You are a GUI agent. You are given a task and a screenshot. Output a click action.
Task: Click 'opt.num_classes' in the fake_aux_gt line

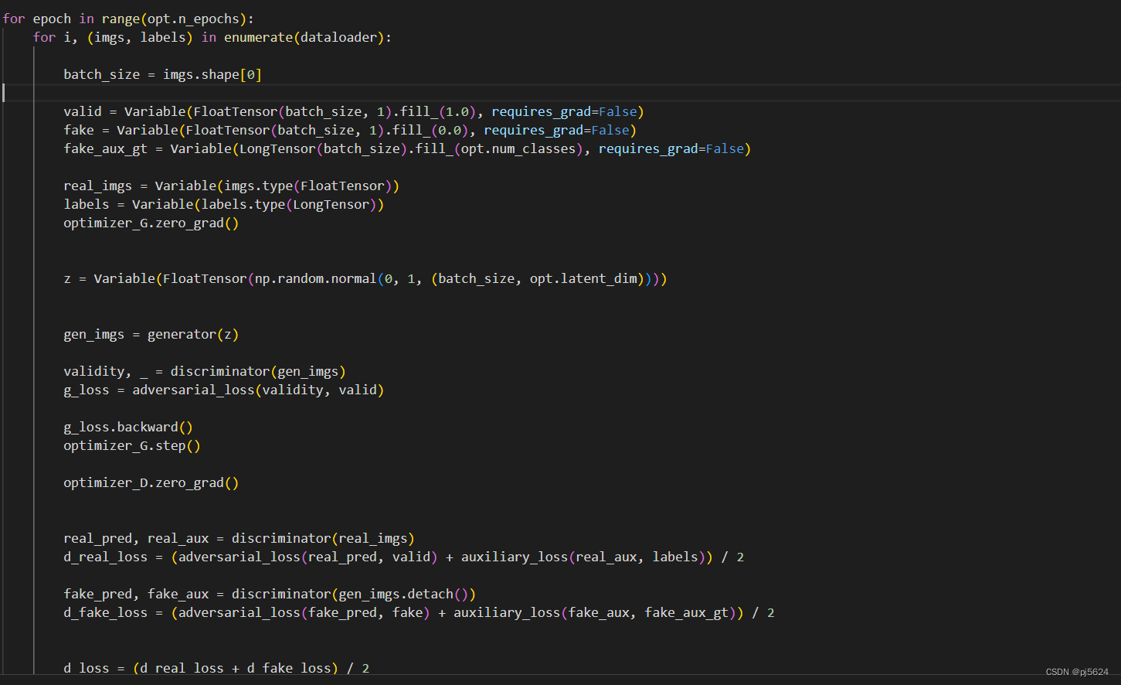[518, 148]
